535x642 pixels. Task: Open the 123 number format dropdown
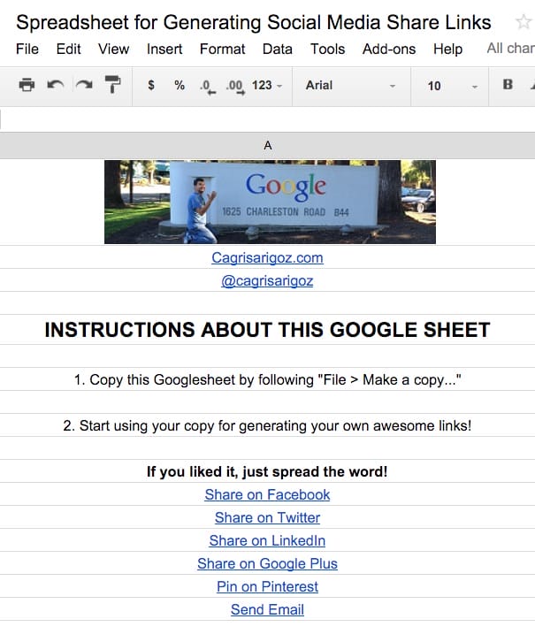(x=267, y=85)
